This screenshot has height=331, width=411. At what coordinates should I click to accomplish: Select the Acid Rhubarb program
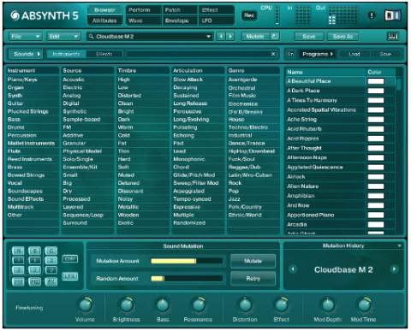point(325,129)
